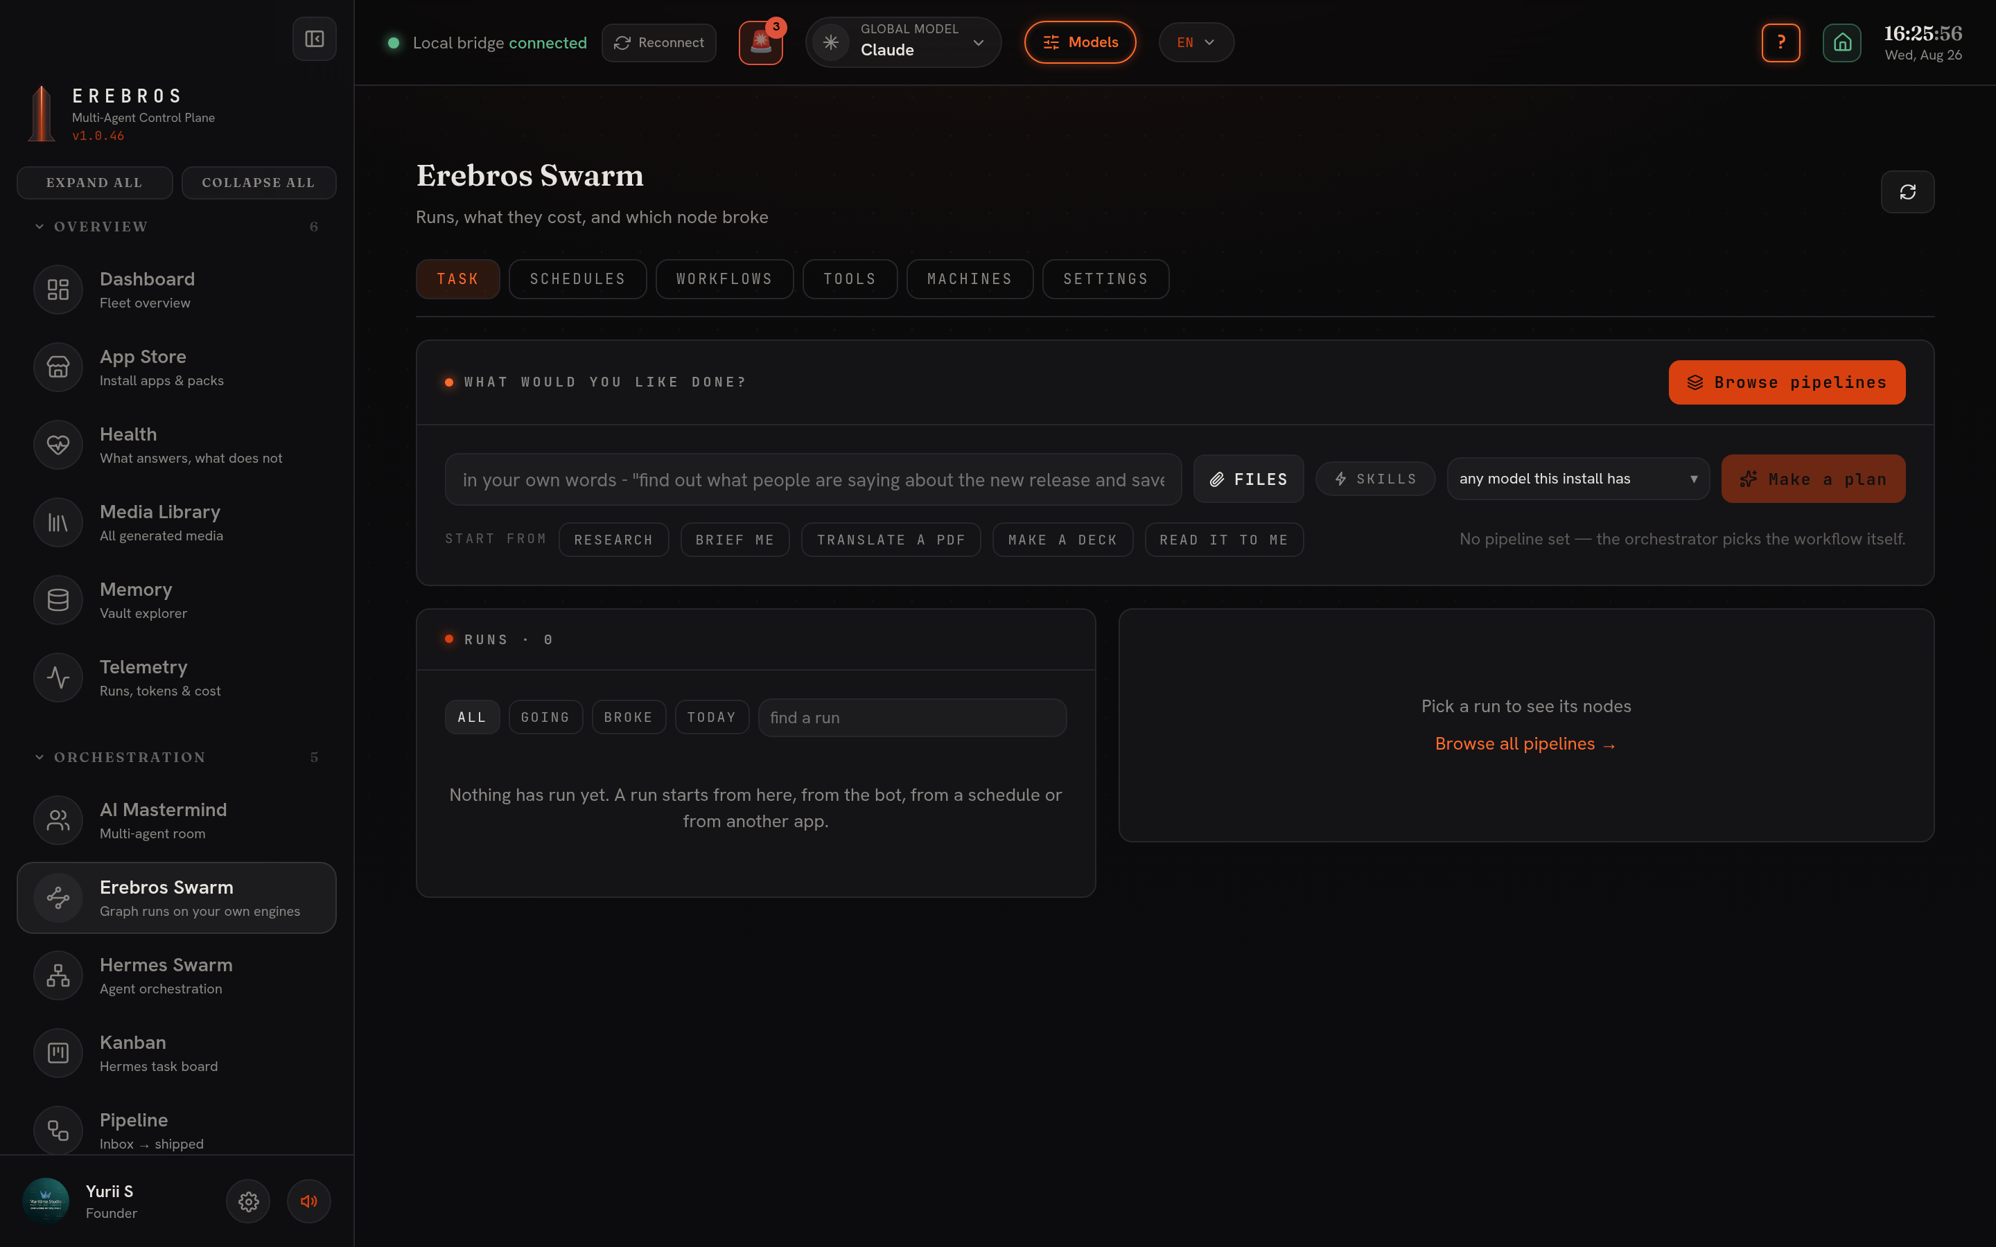Open the user settings gear icon
1996x1247 pixels.
click(248, 1201)
